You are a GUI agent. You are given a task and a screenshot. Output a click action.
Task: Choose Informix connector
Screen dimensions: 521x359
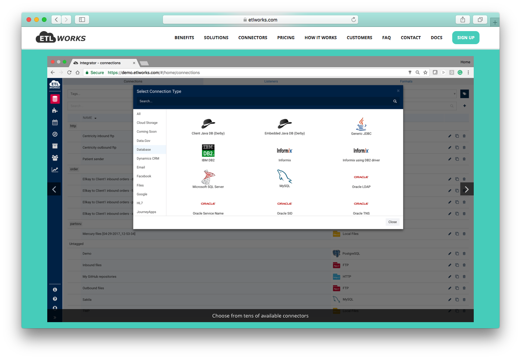point(285,154)
